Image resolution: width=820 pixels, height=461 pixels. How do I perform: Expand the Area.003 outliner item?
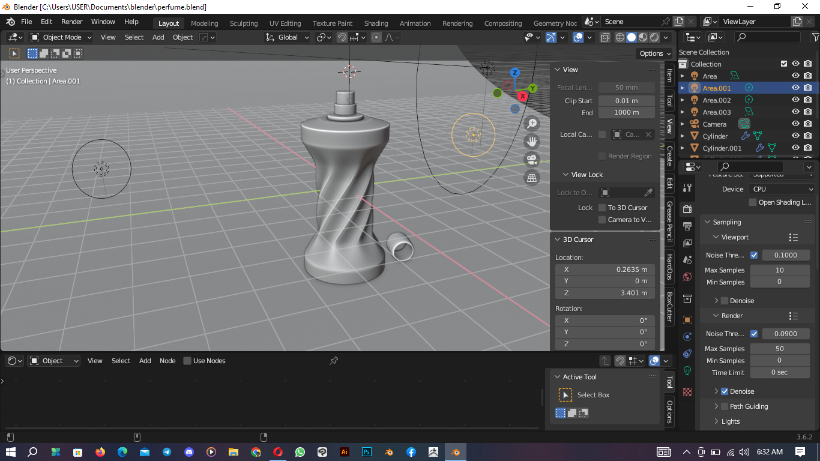(x=683, y=112)
